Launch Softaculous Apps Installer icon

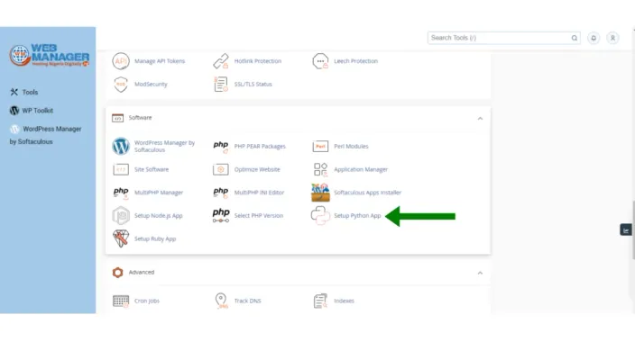tap(320, 193)
